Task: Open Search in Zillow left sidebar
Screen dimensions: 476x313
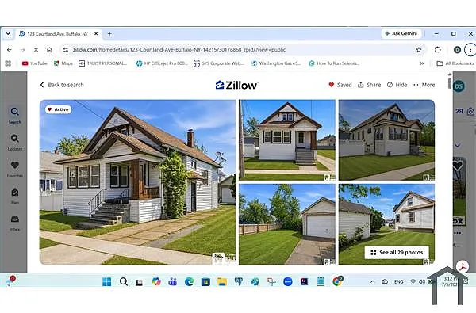Action: (x=14, y=115)
